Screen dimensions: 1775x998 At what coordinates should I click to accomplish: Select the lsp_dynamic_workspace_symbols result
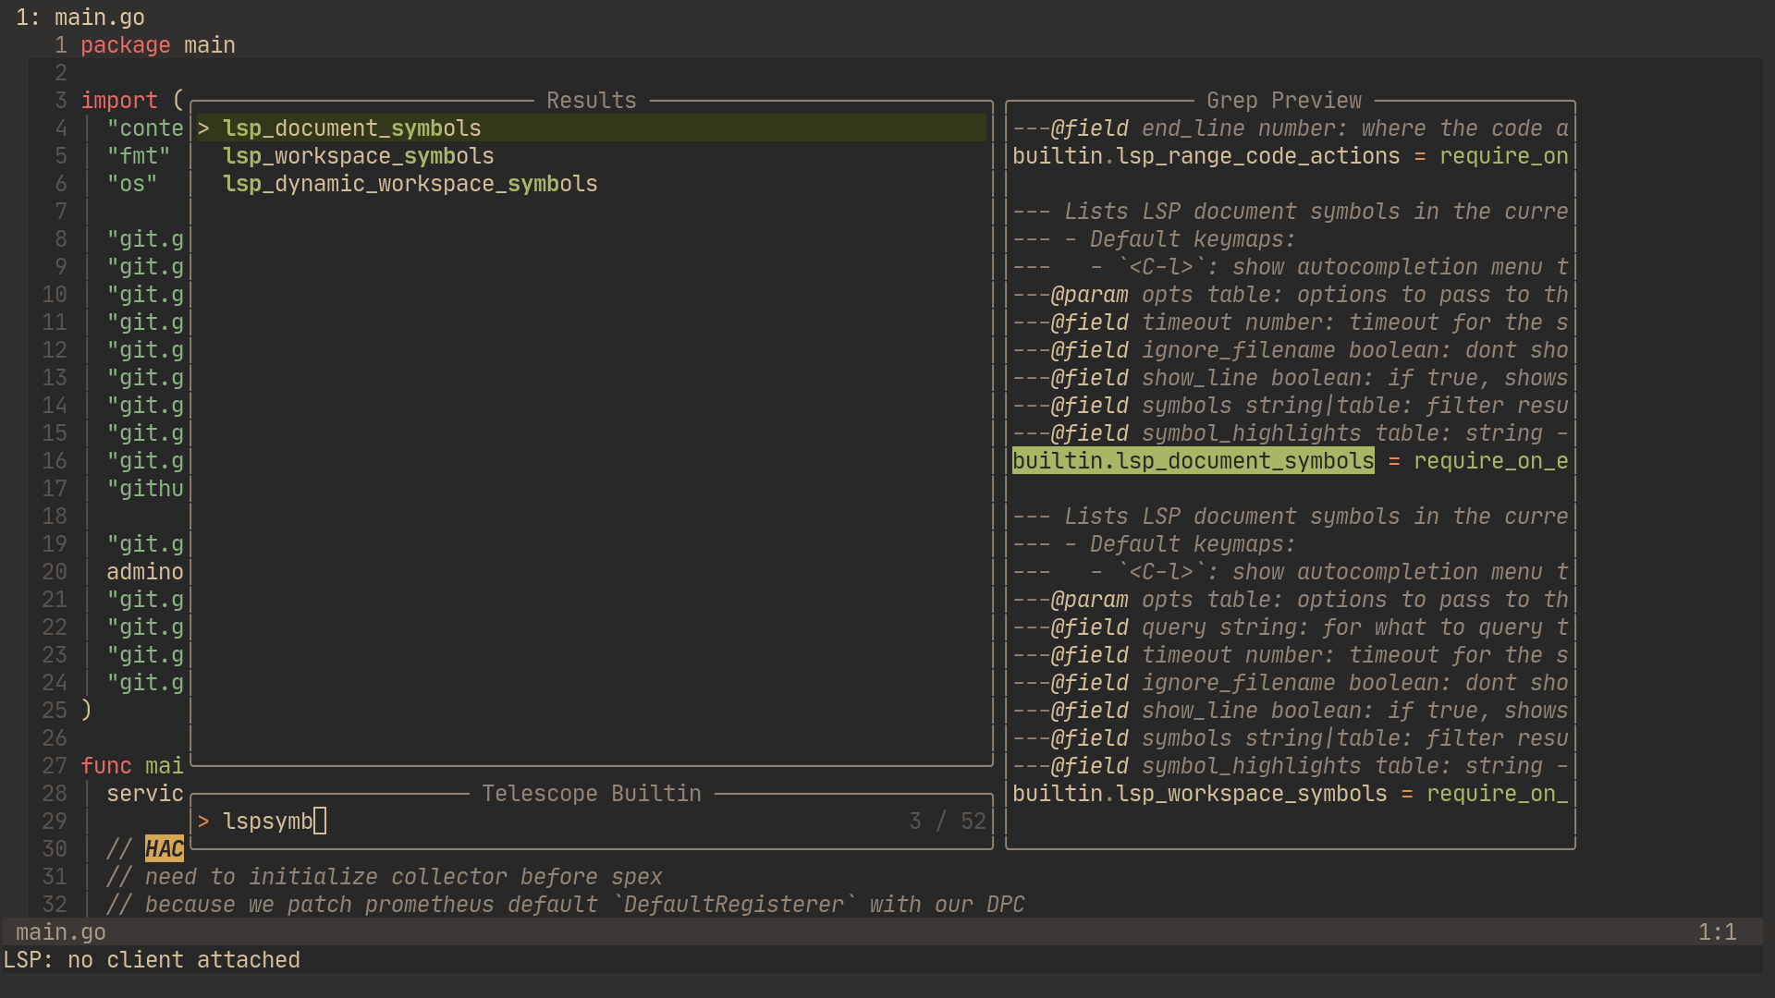tap(410, 184)
